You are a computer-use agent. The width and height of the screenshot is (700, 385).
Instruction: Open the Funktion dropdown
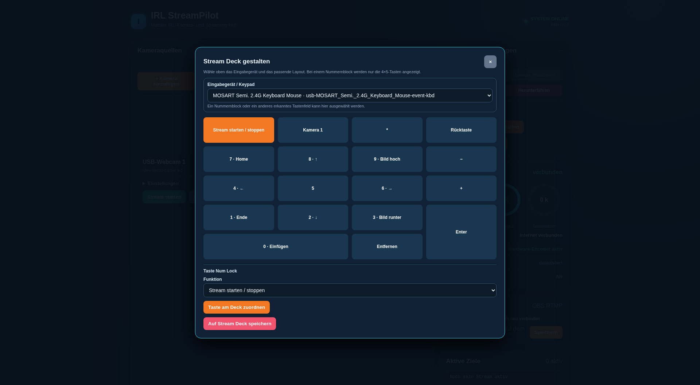[x=350, y=290]
